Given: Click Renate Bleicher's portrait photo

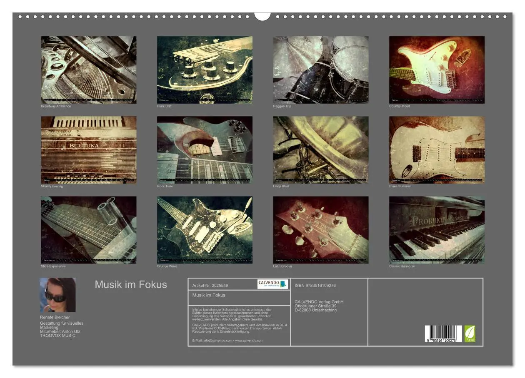Looking at the screenshot, I should 58,294.
